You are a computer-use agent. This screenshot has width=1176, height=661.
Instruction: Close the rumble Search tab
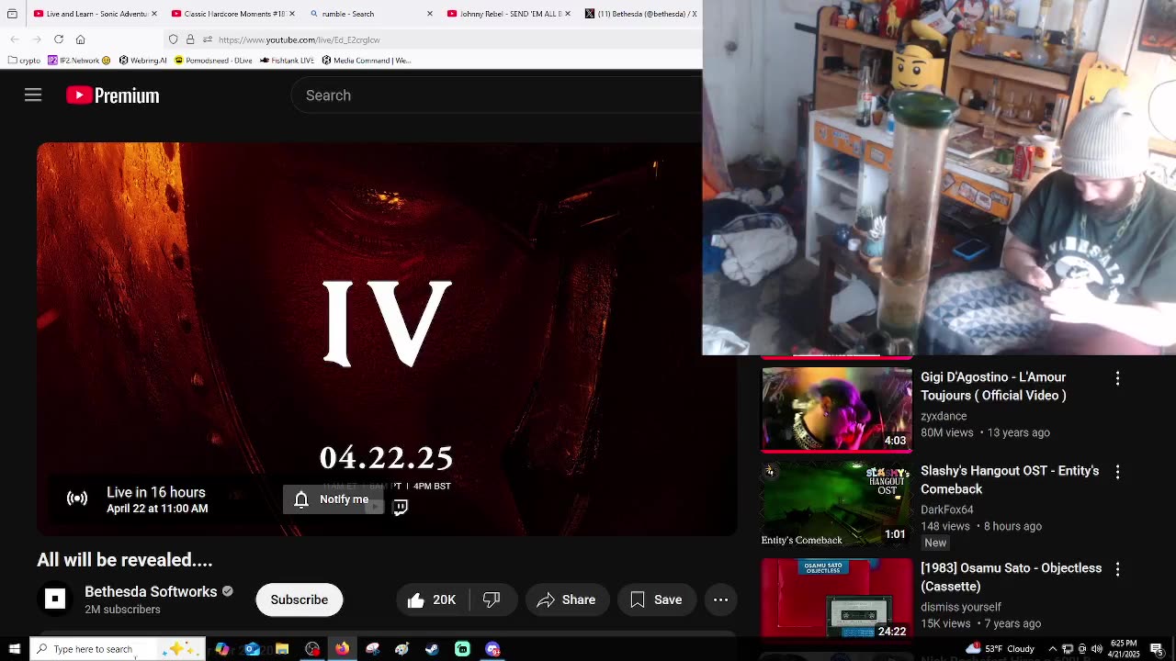tap(430, 14)
